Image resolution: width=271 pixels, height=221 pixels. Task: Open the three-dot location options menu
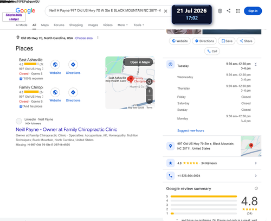(x=98, y=37)
